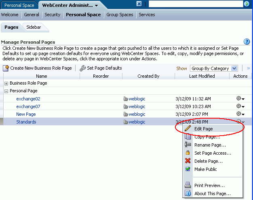The height and width of the screenshot is (200, 253).
Task: Click the Copy Page document icon
Action: [x=188, y=136]
